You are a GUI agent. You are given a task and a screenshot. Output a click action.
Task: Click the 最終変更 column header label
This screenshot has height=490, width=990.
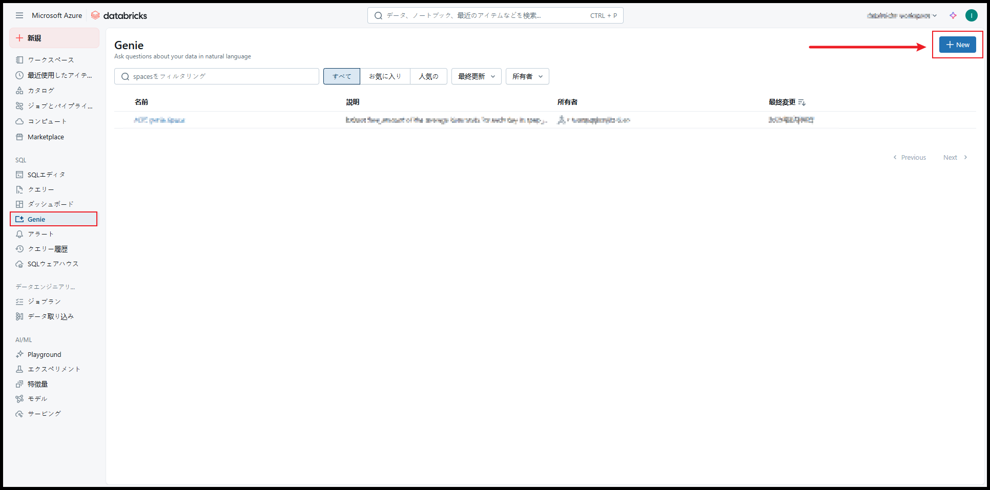[x=782, y=102]
